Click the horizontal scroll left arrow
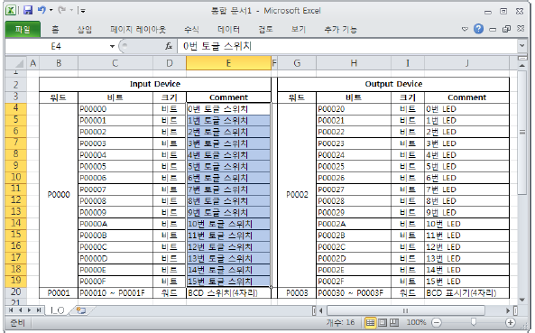The width and height of the screenshot is (535, 333). (x=320, y=310)
